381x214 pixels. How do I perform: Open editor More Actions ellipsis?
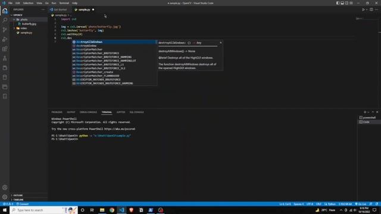point(376,10)
